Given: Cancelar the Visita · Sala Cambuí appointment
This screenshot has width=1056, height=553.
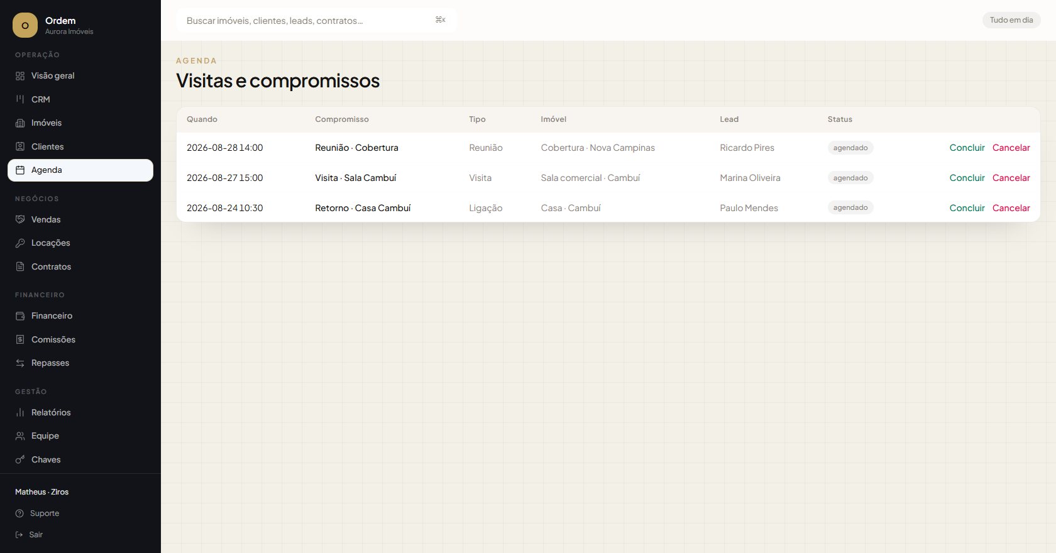Looking at the screenshot, I should (x=1011, y=178).
